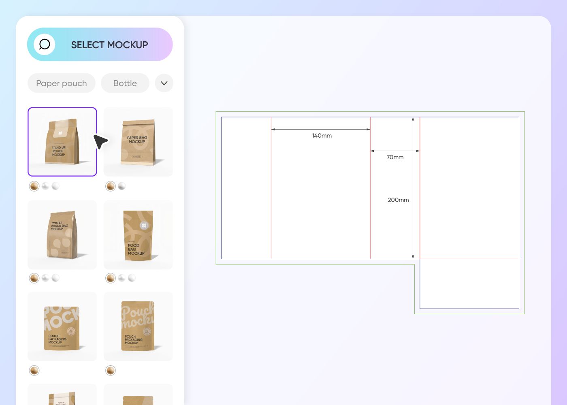The image size is (567, 405).
Task: Filter mockups by Paper pouch
Action: pyautogui.click(x=61, y=83)
